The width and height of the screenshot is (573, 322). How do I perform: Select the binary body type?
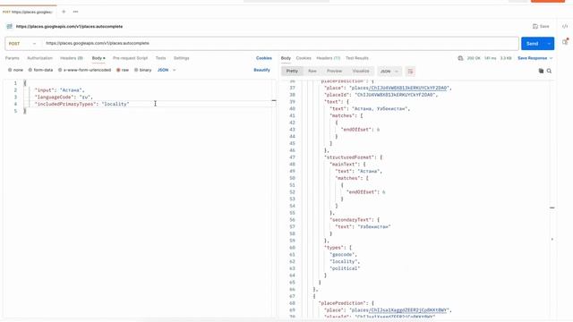point(142,70)
